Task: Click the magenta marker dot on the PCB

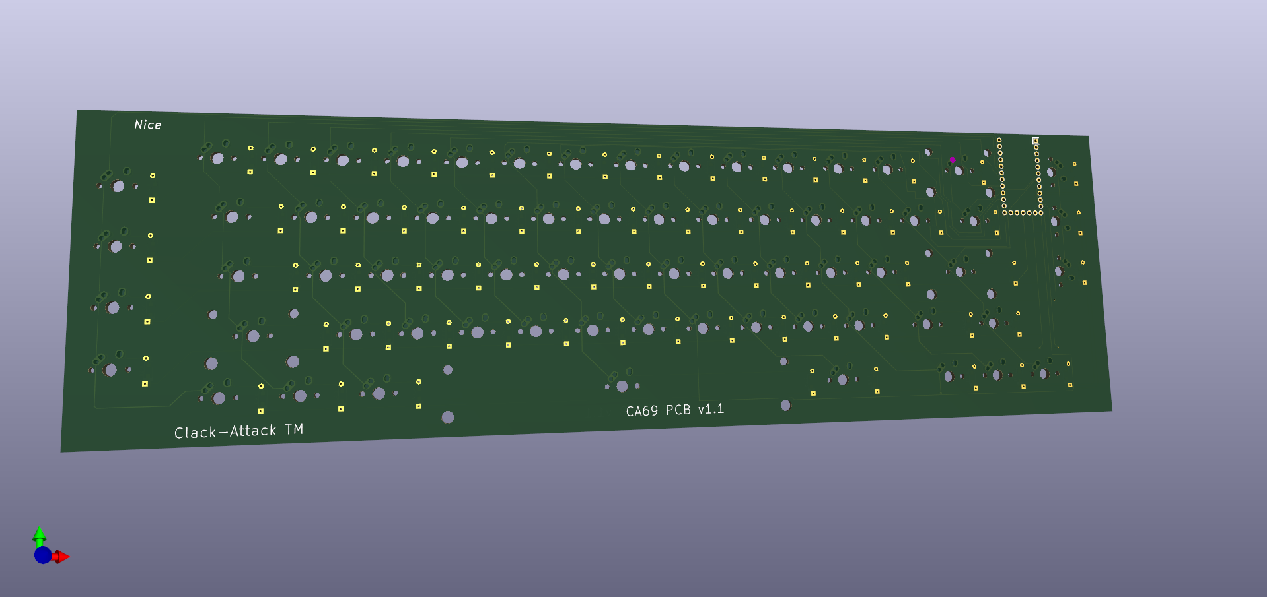Action: 952,160
